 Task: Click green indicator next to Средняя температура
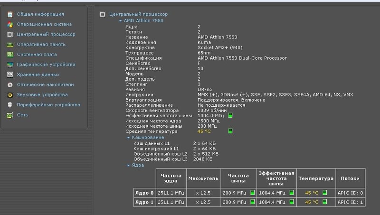click(x=230, y=131)
